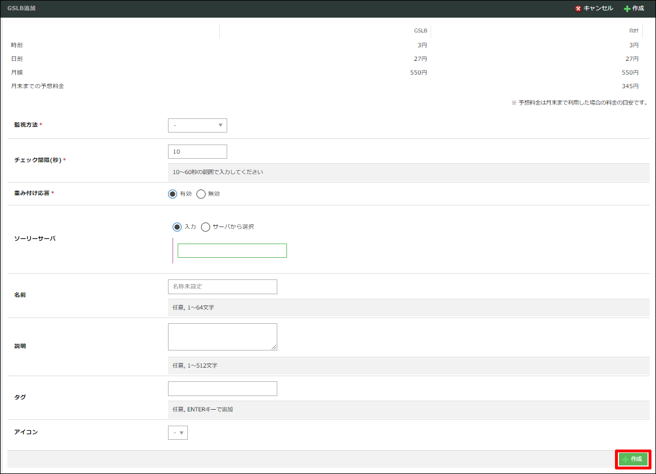Click the 名前 field with 名称未設定 placeholder
The image size is (656, 474).
(223, 287)
